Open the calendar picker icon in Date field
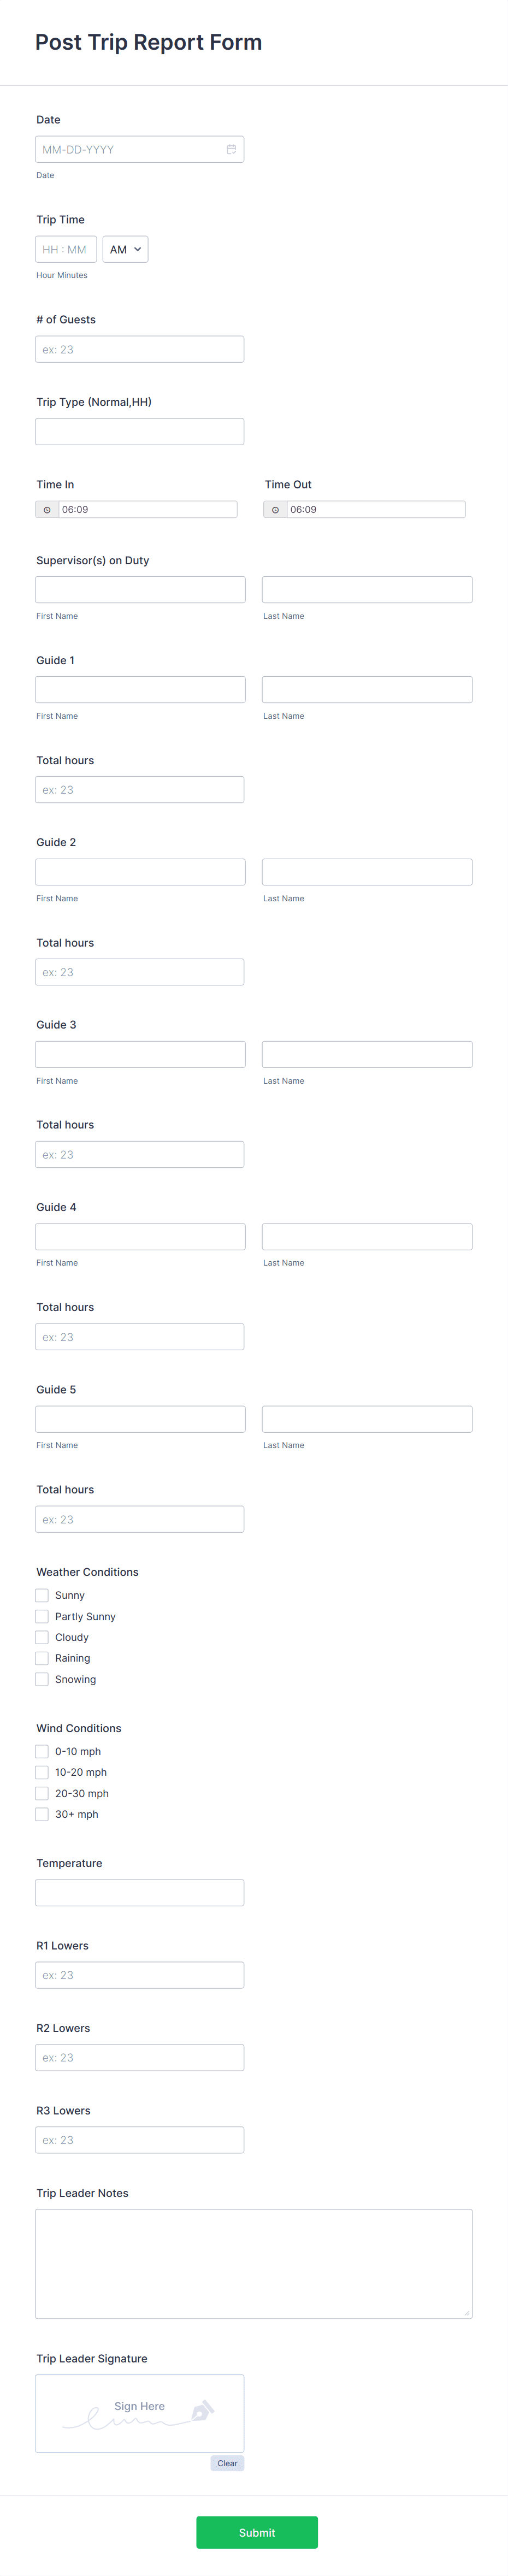 [x=231, y=149]
